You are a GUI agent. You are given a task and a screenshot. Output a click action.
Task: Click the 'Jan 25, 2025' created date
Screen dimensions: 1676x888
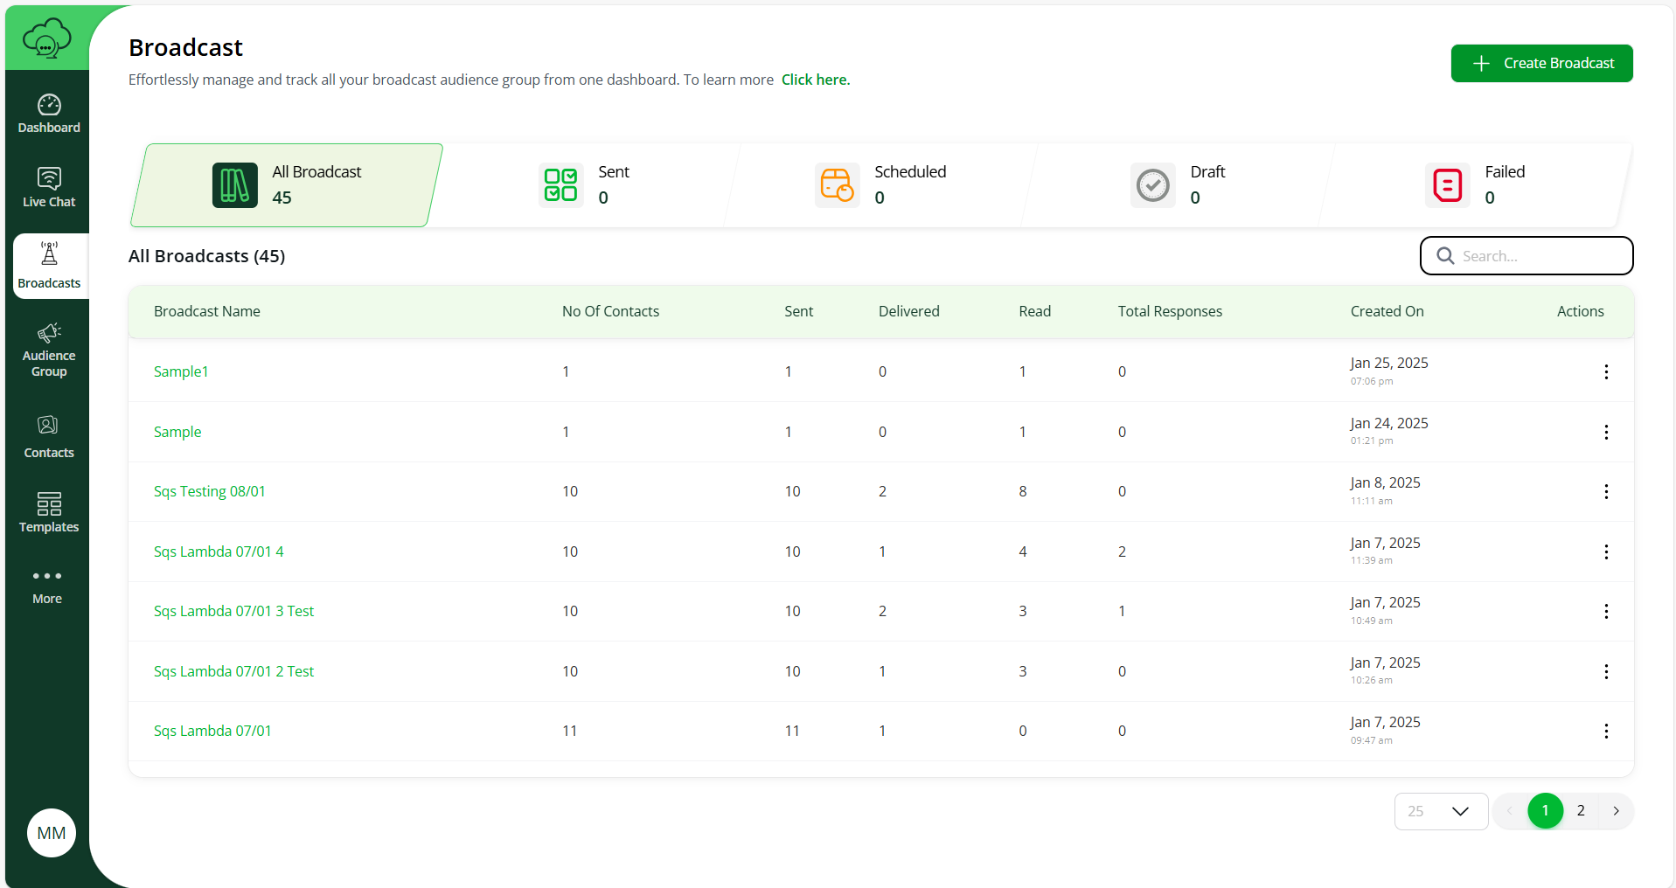pyautogui.click(x=1389, y=363)
